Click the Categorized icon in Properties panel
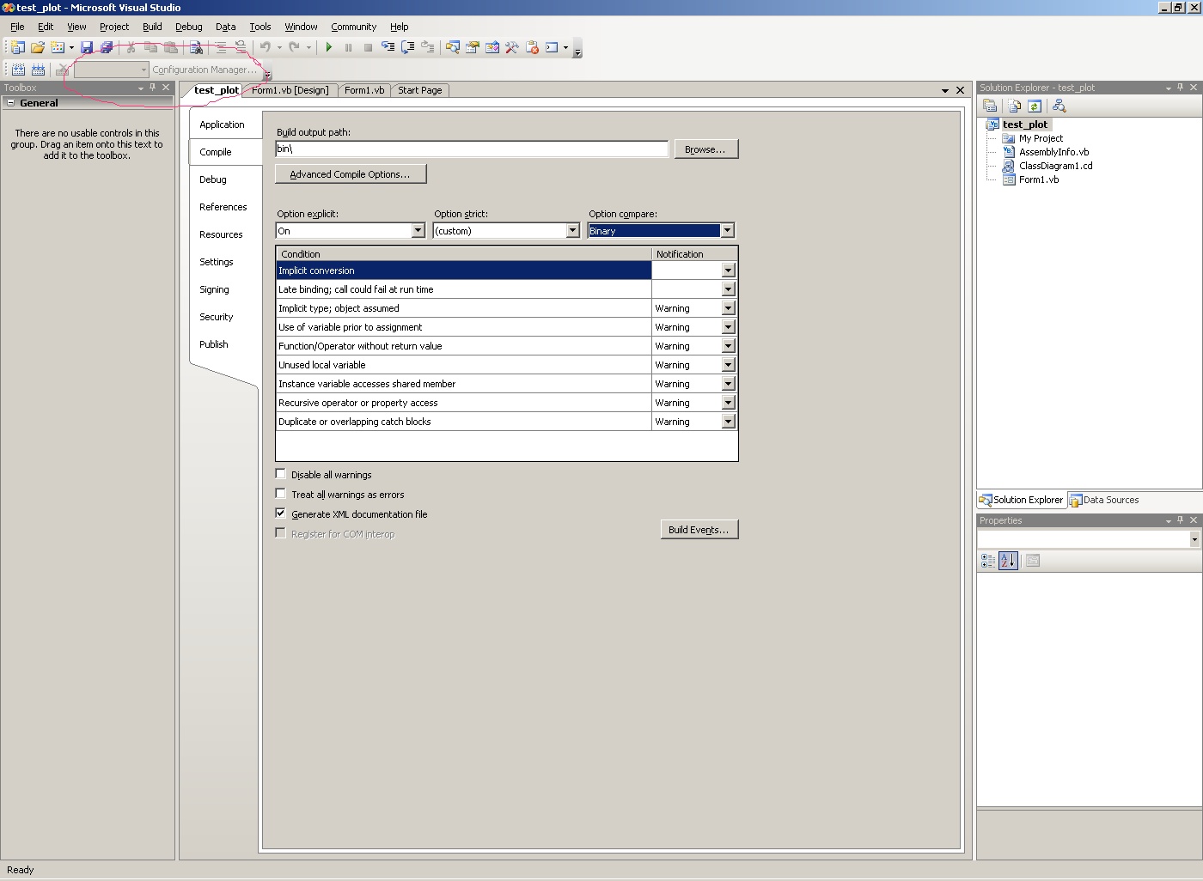The image size is (1203, 881). (988, 561)
